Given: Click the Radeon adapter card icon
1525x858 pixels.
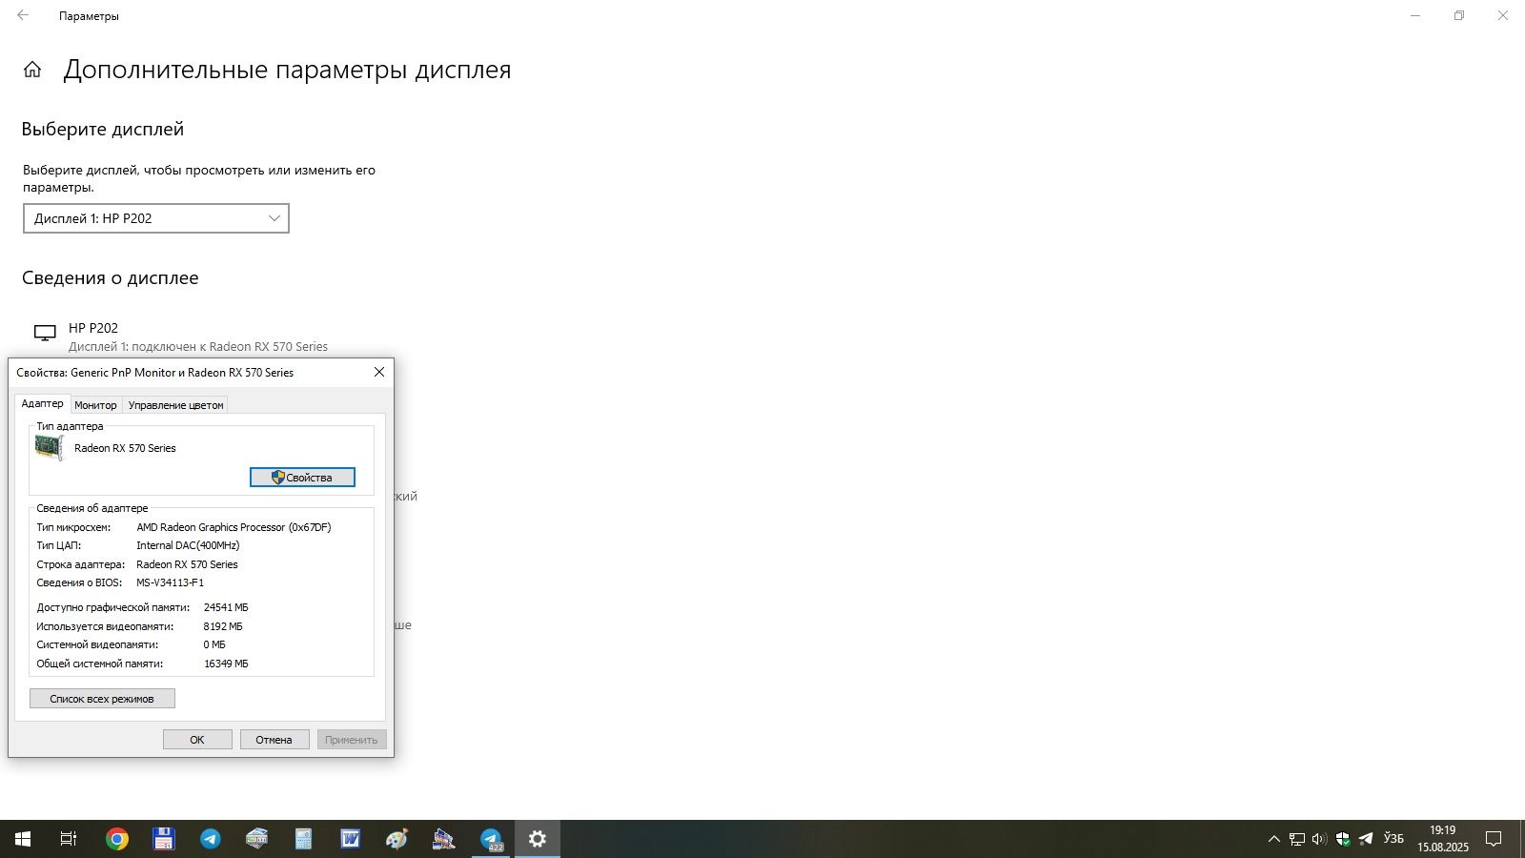Looking at the screenshot, I should pyautogui.click(x=49, y=447).
